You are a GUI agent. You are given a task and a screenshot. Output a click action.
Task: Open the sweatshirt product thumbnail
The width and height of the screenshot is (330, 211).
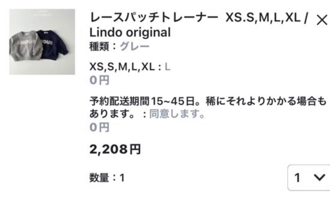(42, 42)
